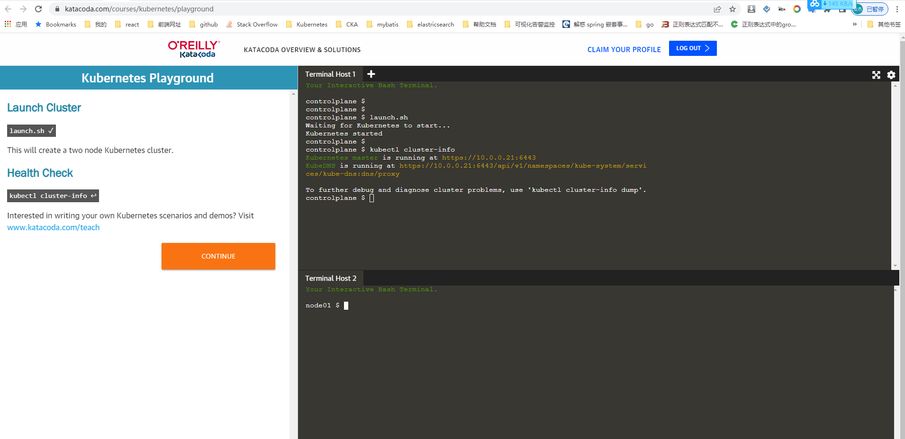The width and height of the screenshot is (905, 439).
Task: Open Bookmarks star folder
Action: click(55, 24)
